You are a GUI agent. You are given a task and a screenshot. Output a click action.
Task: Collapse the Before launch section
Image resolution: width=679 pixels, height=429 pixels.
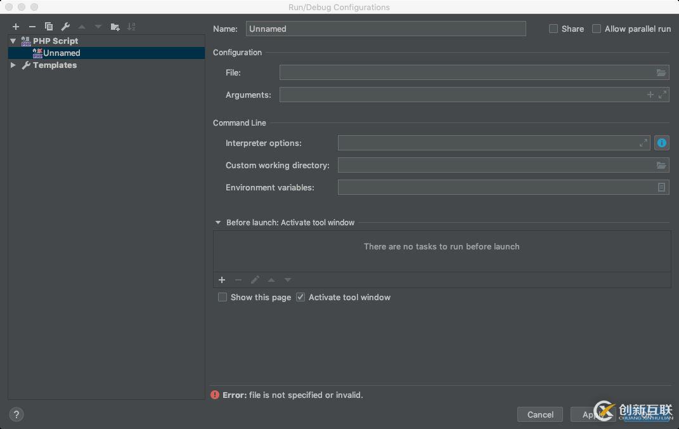218,223
